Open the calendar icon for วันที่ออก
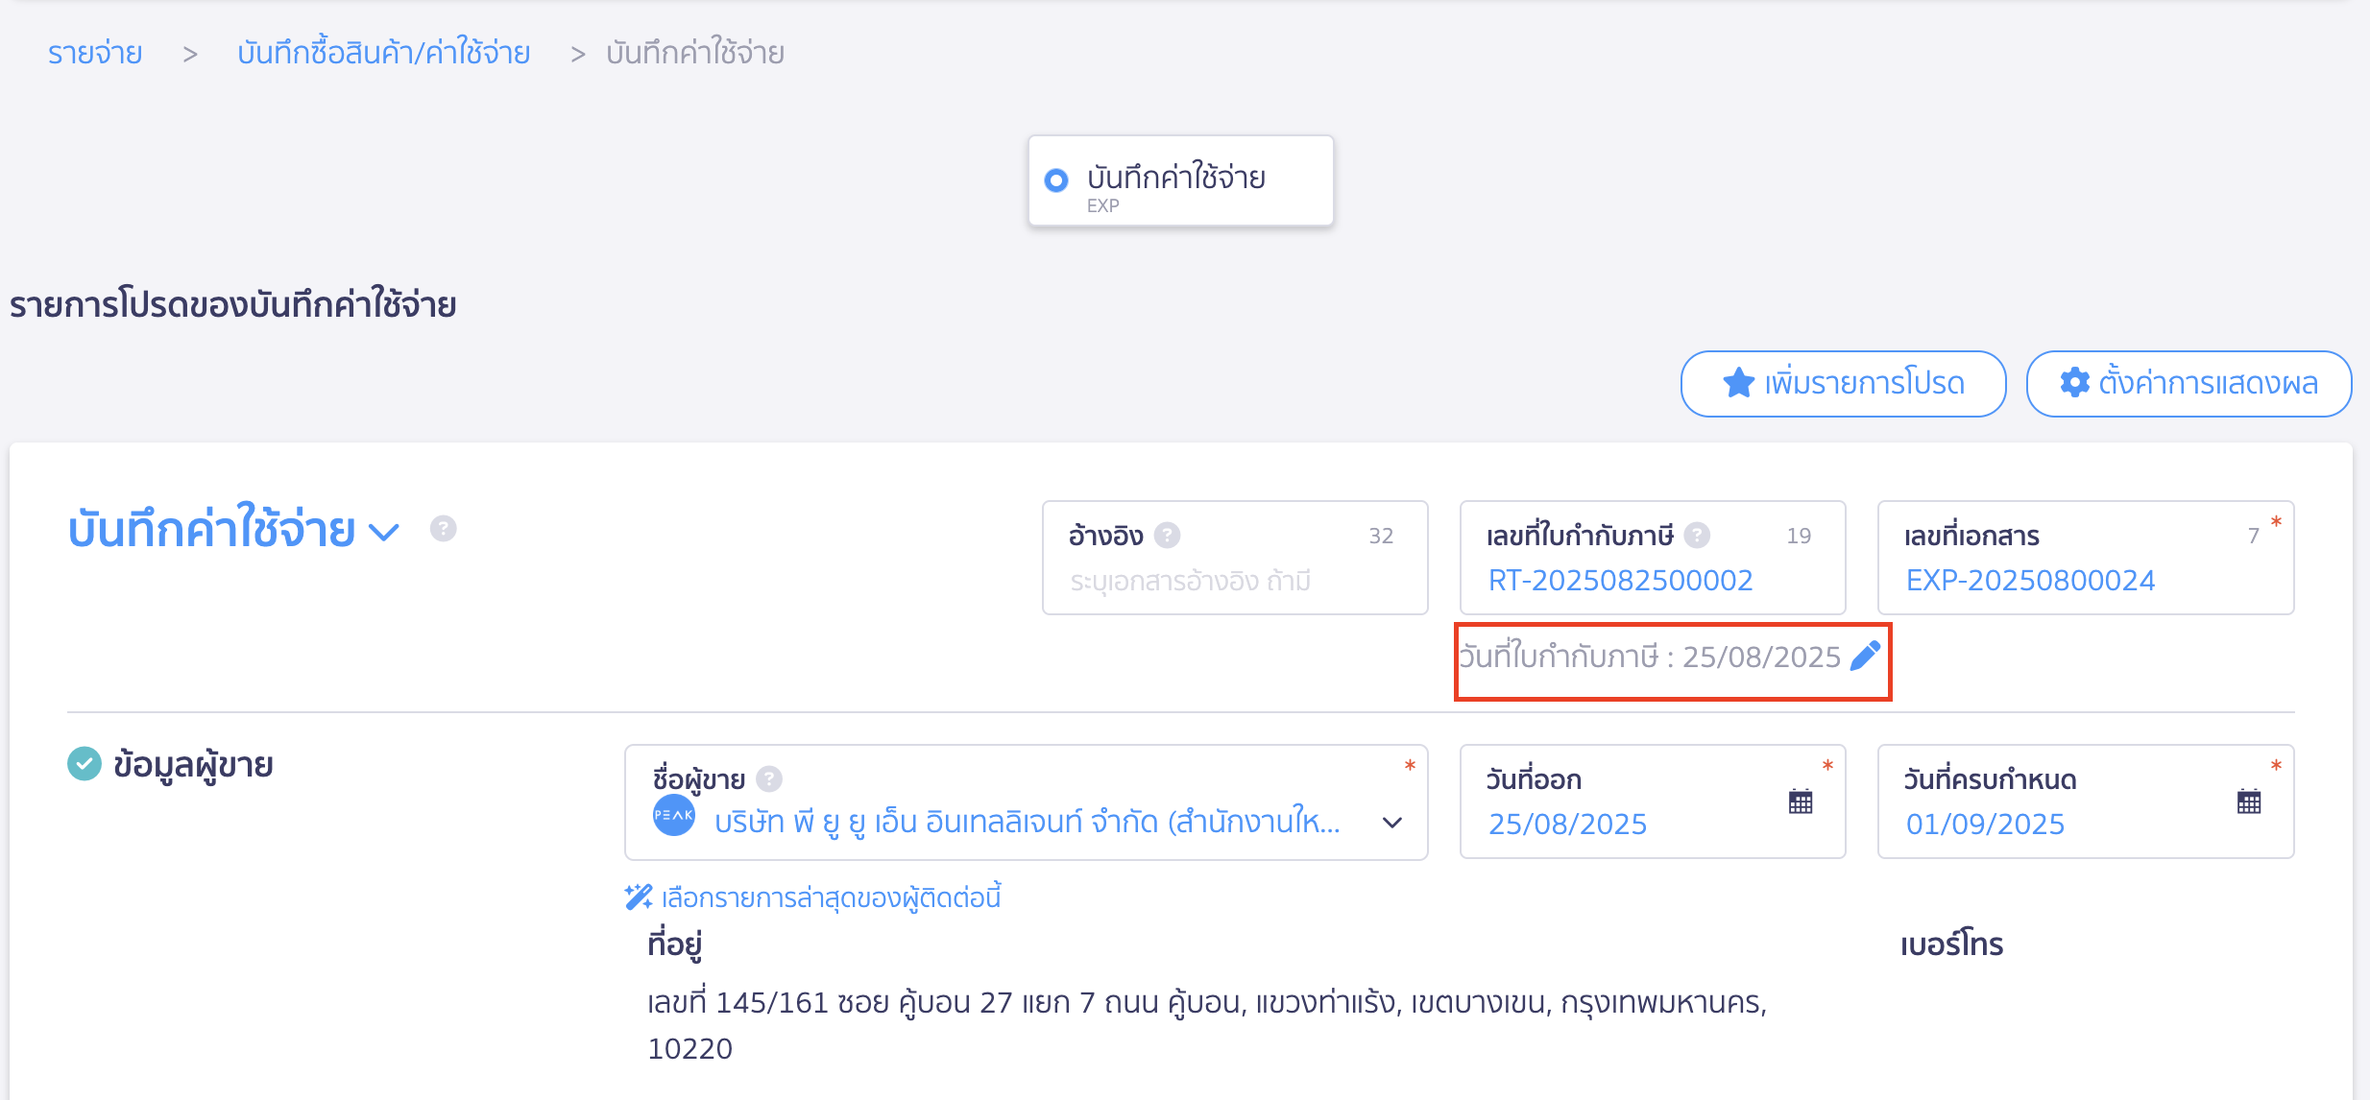 pyautogui.click(x=1801, y=801)
